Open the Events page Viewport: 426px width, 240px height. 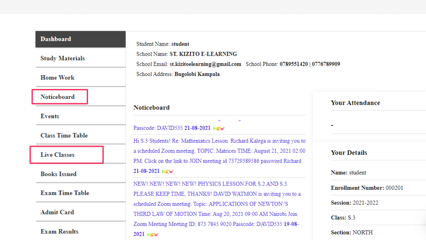point(50,116)
